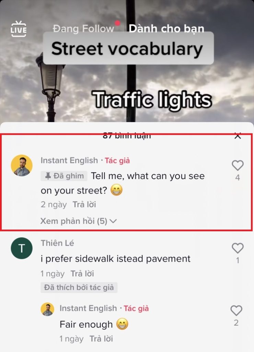Open Thiên Lé's green T avatar
This screenshot has width=254, height=352.
pos(22,248)
